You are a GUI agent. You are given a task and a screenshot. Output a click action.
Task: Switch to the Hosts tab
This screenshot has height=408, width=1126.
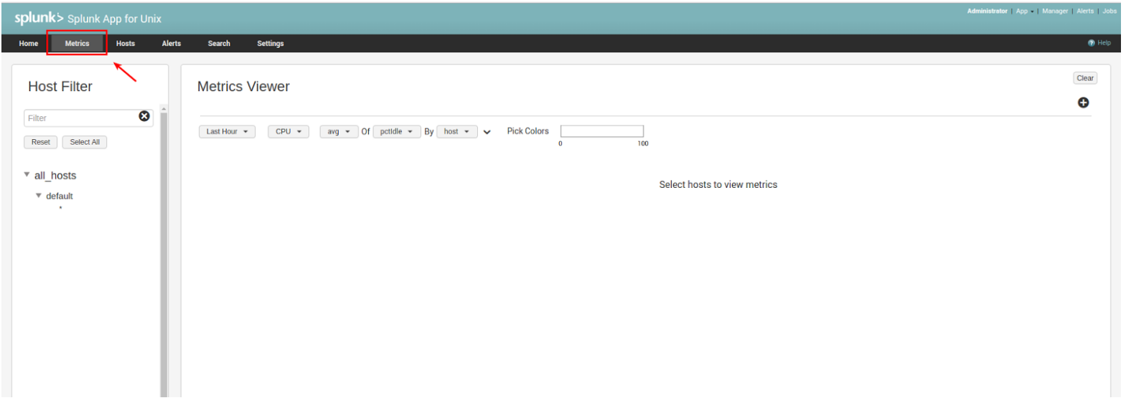tap(126, 44)
